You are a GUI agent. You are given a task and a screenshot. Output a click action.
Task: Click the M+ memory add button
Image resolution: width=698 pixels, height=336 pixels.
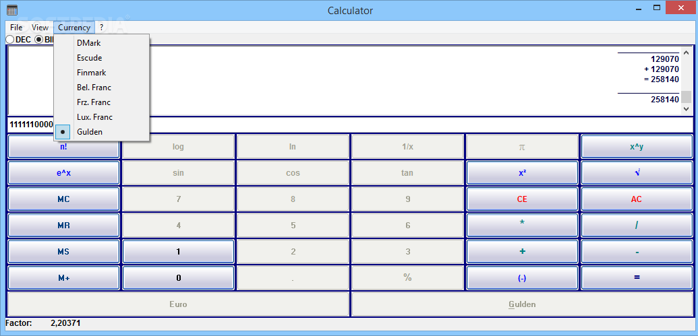pyautogui.click(x=63, y=278)
